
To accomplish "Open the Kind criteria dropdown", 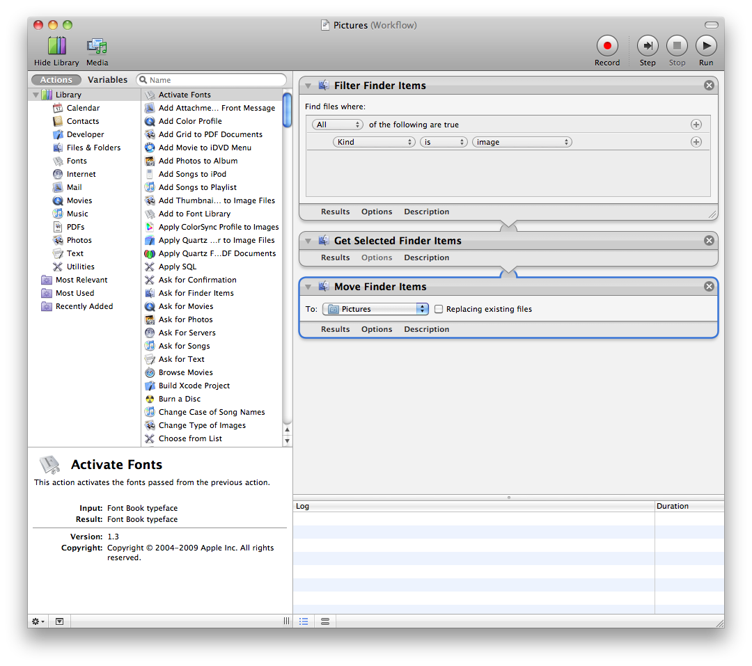I will pos(374,142).
